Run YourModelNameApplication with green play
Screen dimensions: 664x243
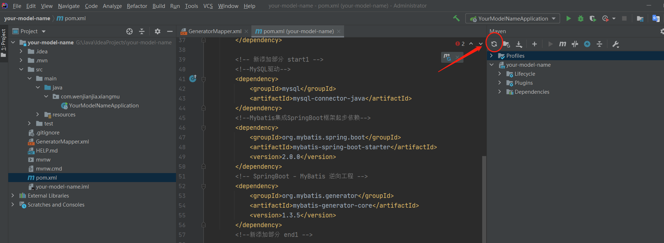coord(569,18)
